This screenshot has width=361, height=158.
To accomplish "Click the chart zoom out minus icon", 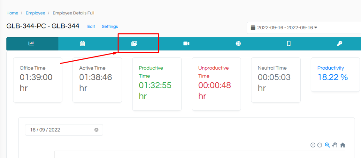I will click(x=319, y=145).
